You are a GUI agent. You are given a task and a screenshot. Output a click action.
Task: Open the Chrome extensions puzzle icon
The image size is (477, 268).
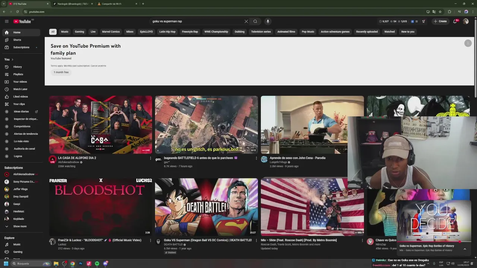[x=449, y=12]
